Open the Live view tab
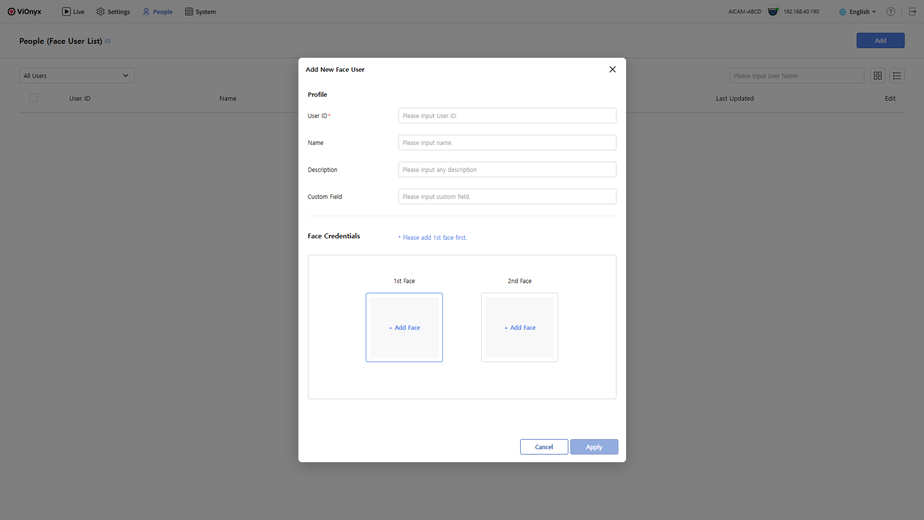 tap(73, 12)
